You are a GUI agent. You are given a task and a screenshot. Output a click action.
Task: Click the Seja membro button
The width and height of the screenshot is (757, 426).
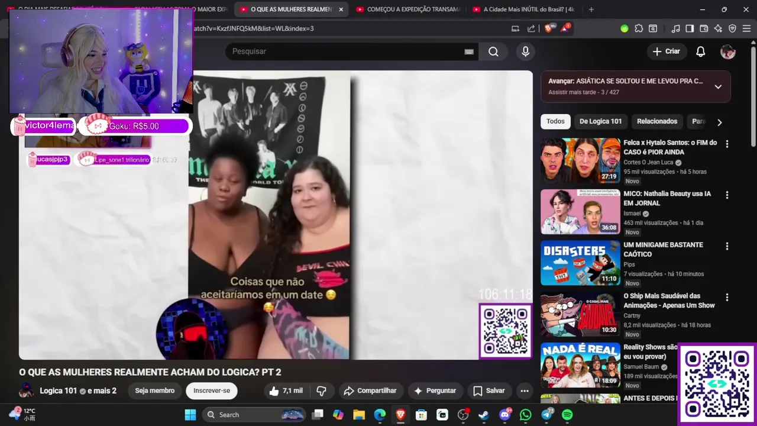155,390
